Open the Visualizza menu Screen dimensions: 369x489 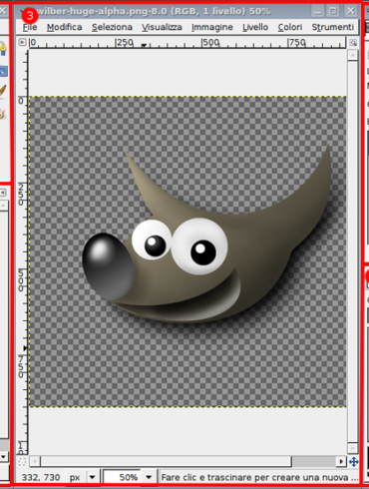[162, 27]
